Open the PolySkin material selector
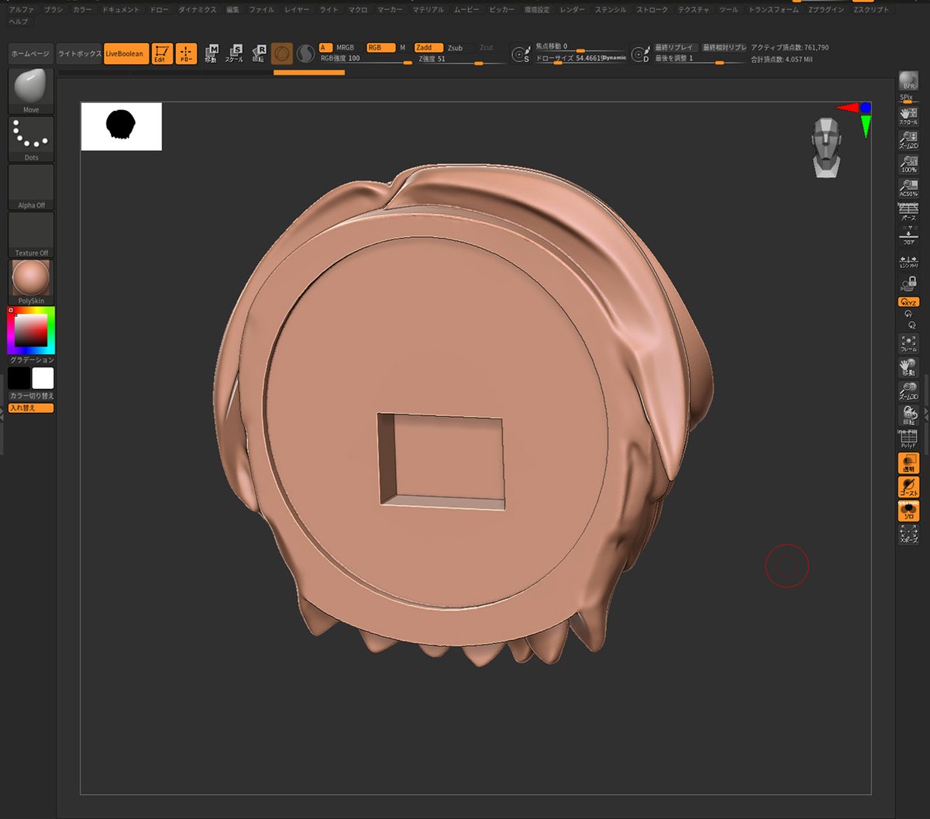930x819 pixels. click(x=31, y=282)
